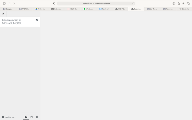Select the Startseite tab
The image size is (192, 120).
(x=184, y=9)
